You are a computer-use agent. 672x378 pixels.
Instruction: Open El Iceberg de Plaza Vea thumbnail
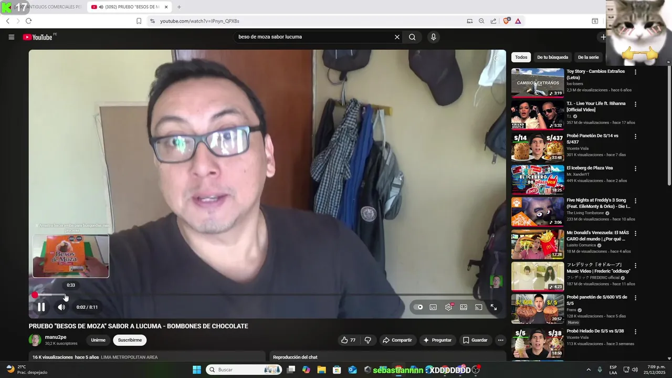pos(538,180)
